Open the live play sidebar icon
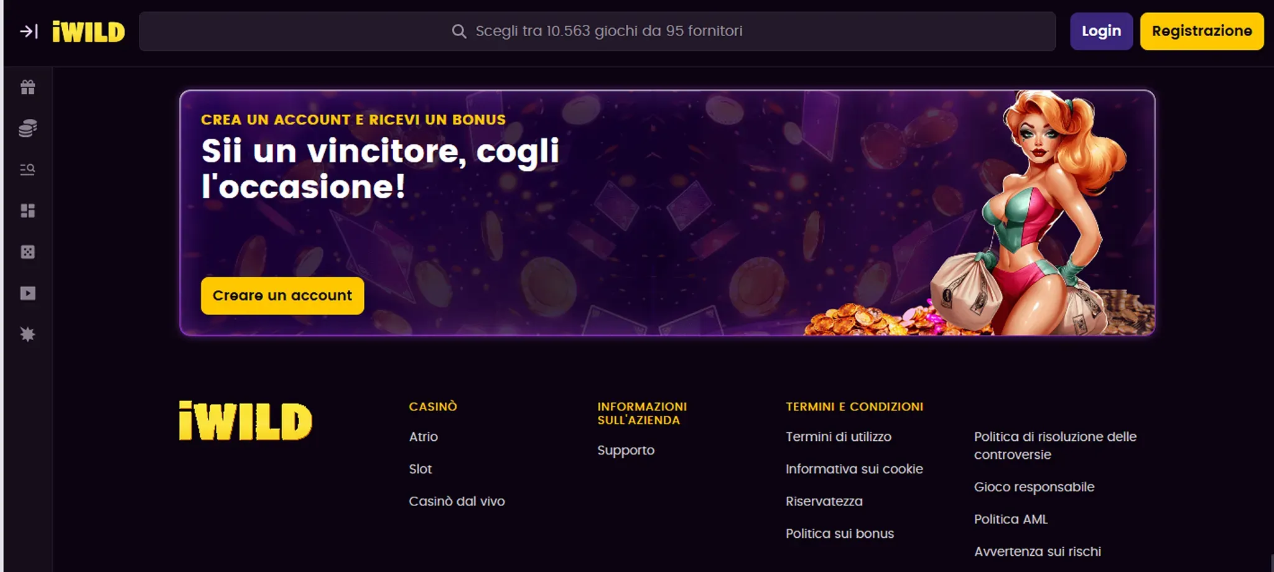This screenshot has height=572, width=1274. [x=27, y=293]
